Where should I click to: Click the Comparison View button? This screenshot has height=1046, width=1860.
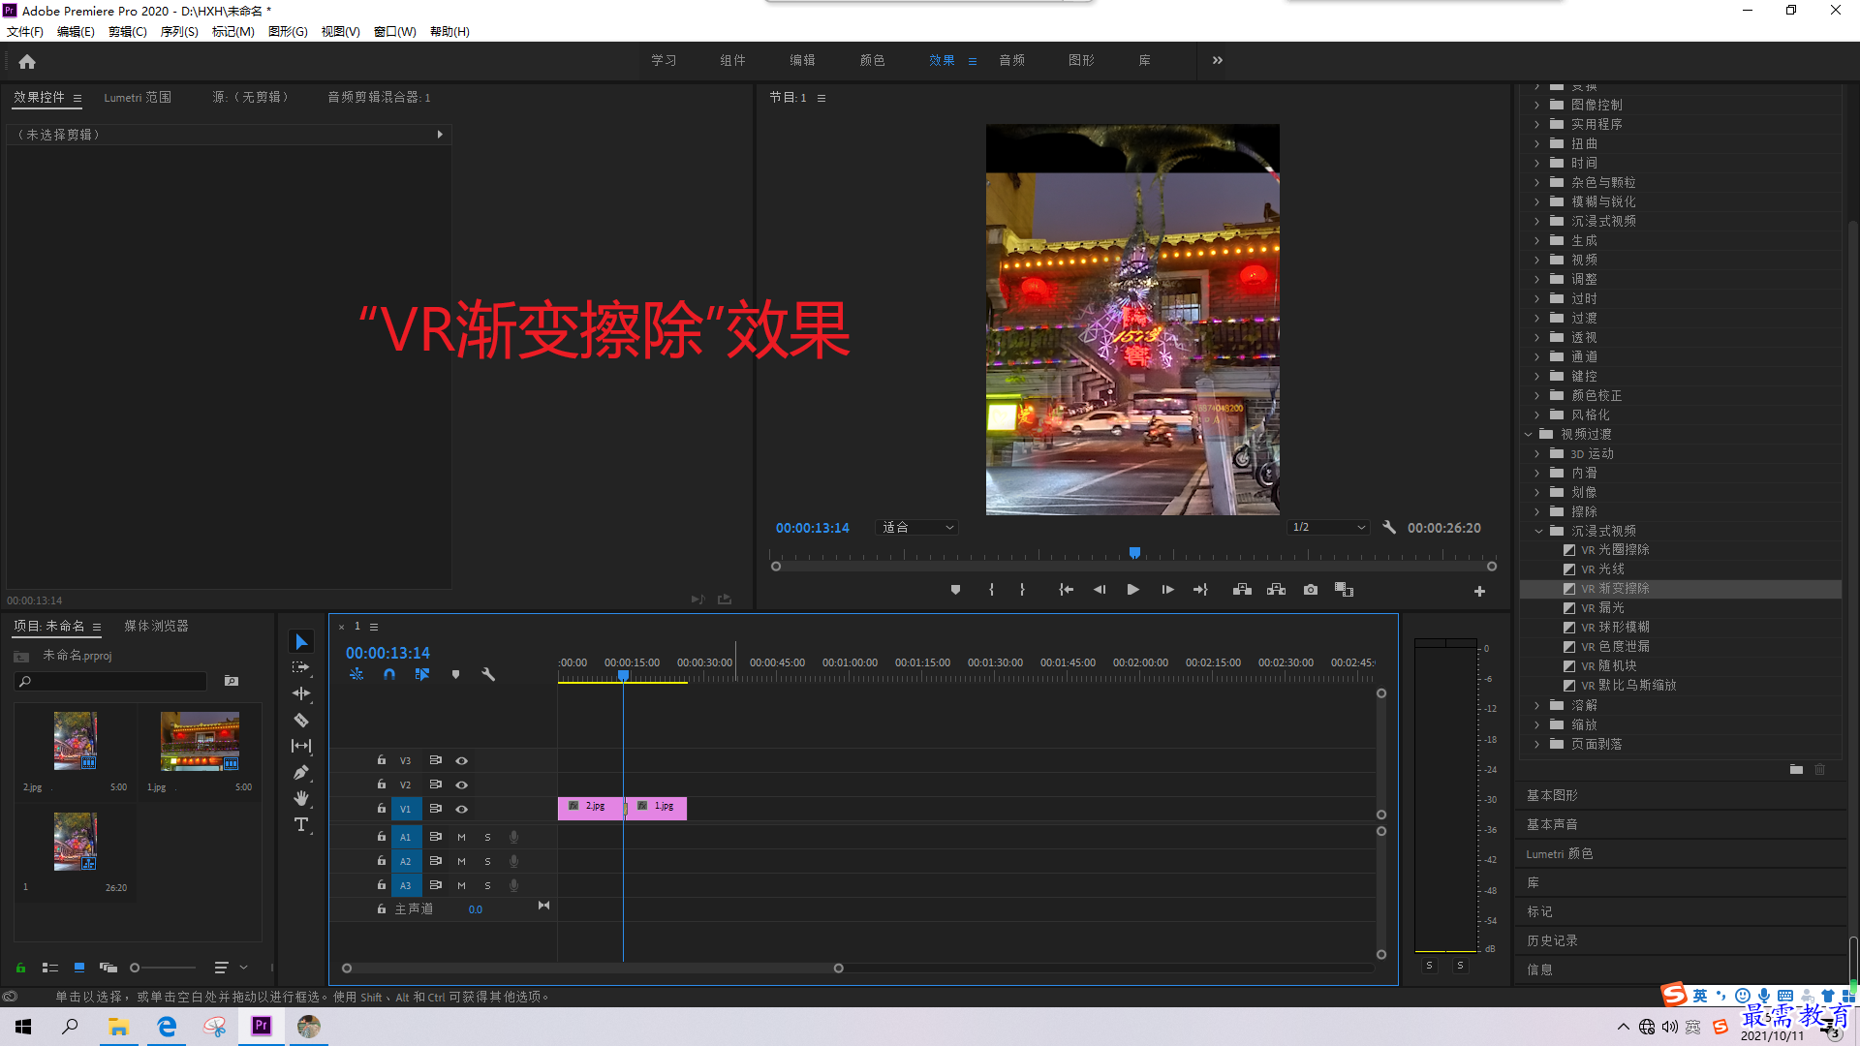coord(1344,590)
